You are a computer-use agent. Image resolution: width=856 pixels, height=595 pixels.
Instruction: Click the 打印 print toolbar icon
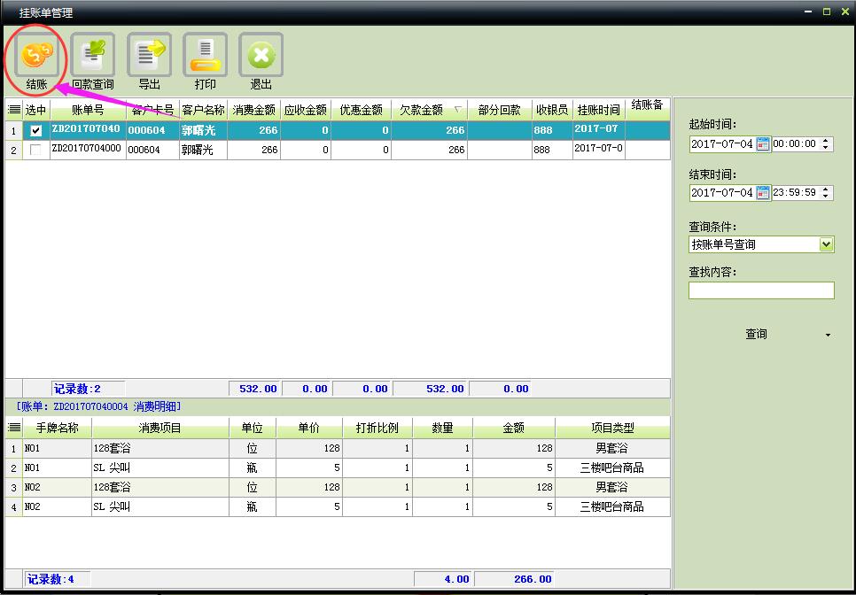pyautogui.click(x=206, y=55)
